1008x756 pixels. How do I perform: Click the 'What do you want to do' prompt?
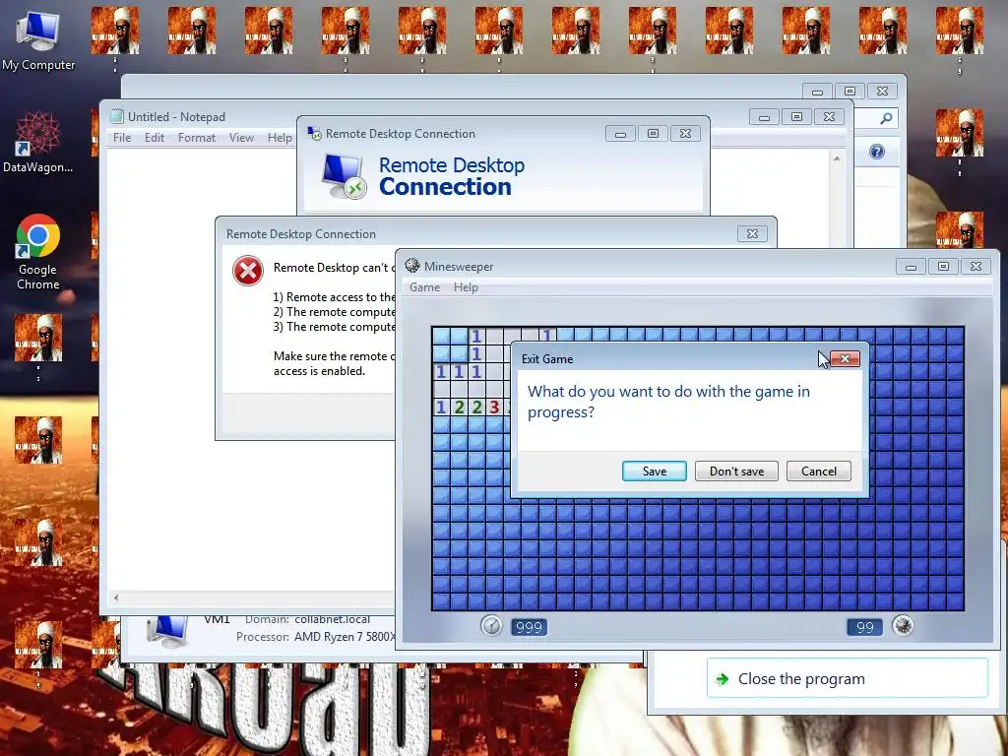pos(668,402)
